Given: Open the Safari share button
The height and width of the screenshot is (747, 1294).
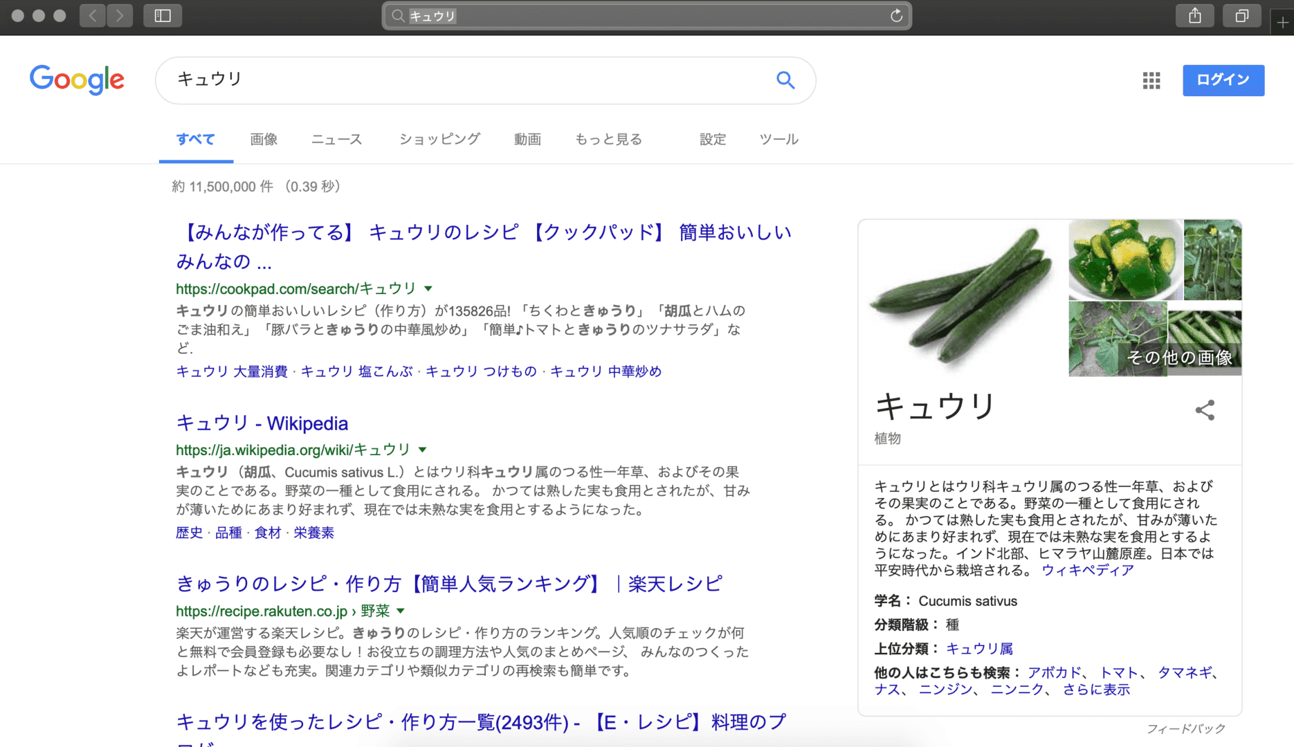Looking at the screenshot, I should click(x=1195, y=15).
